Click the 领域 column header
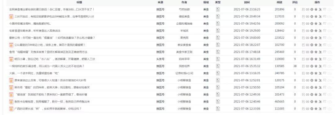This screenshot has height=115, width=335. [x=206, y=2]
